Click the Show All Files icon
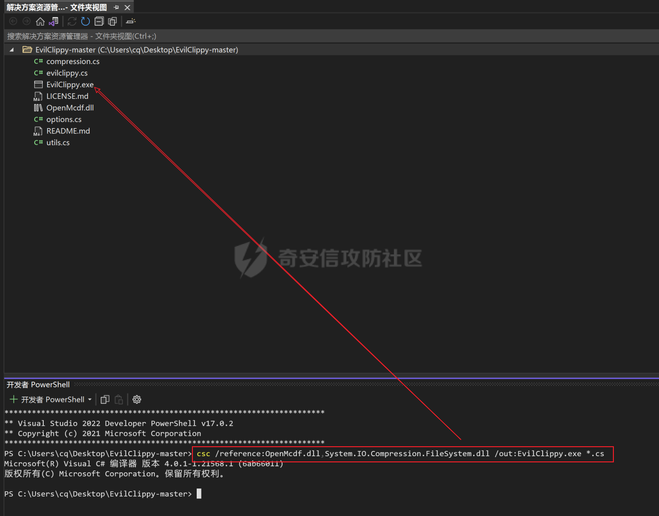The height and width of the screenshot is (516, 659). point(112,21)
